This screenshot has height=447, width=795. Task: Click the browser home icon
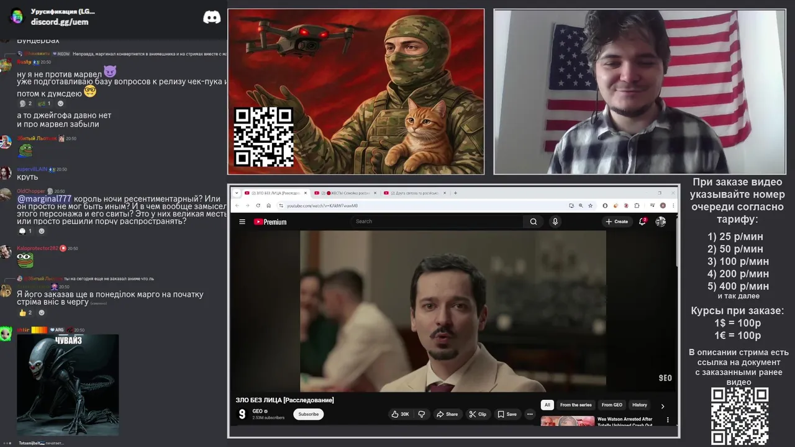point(268,205)
